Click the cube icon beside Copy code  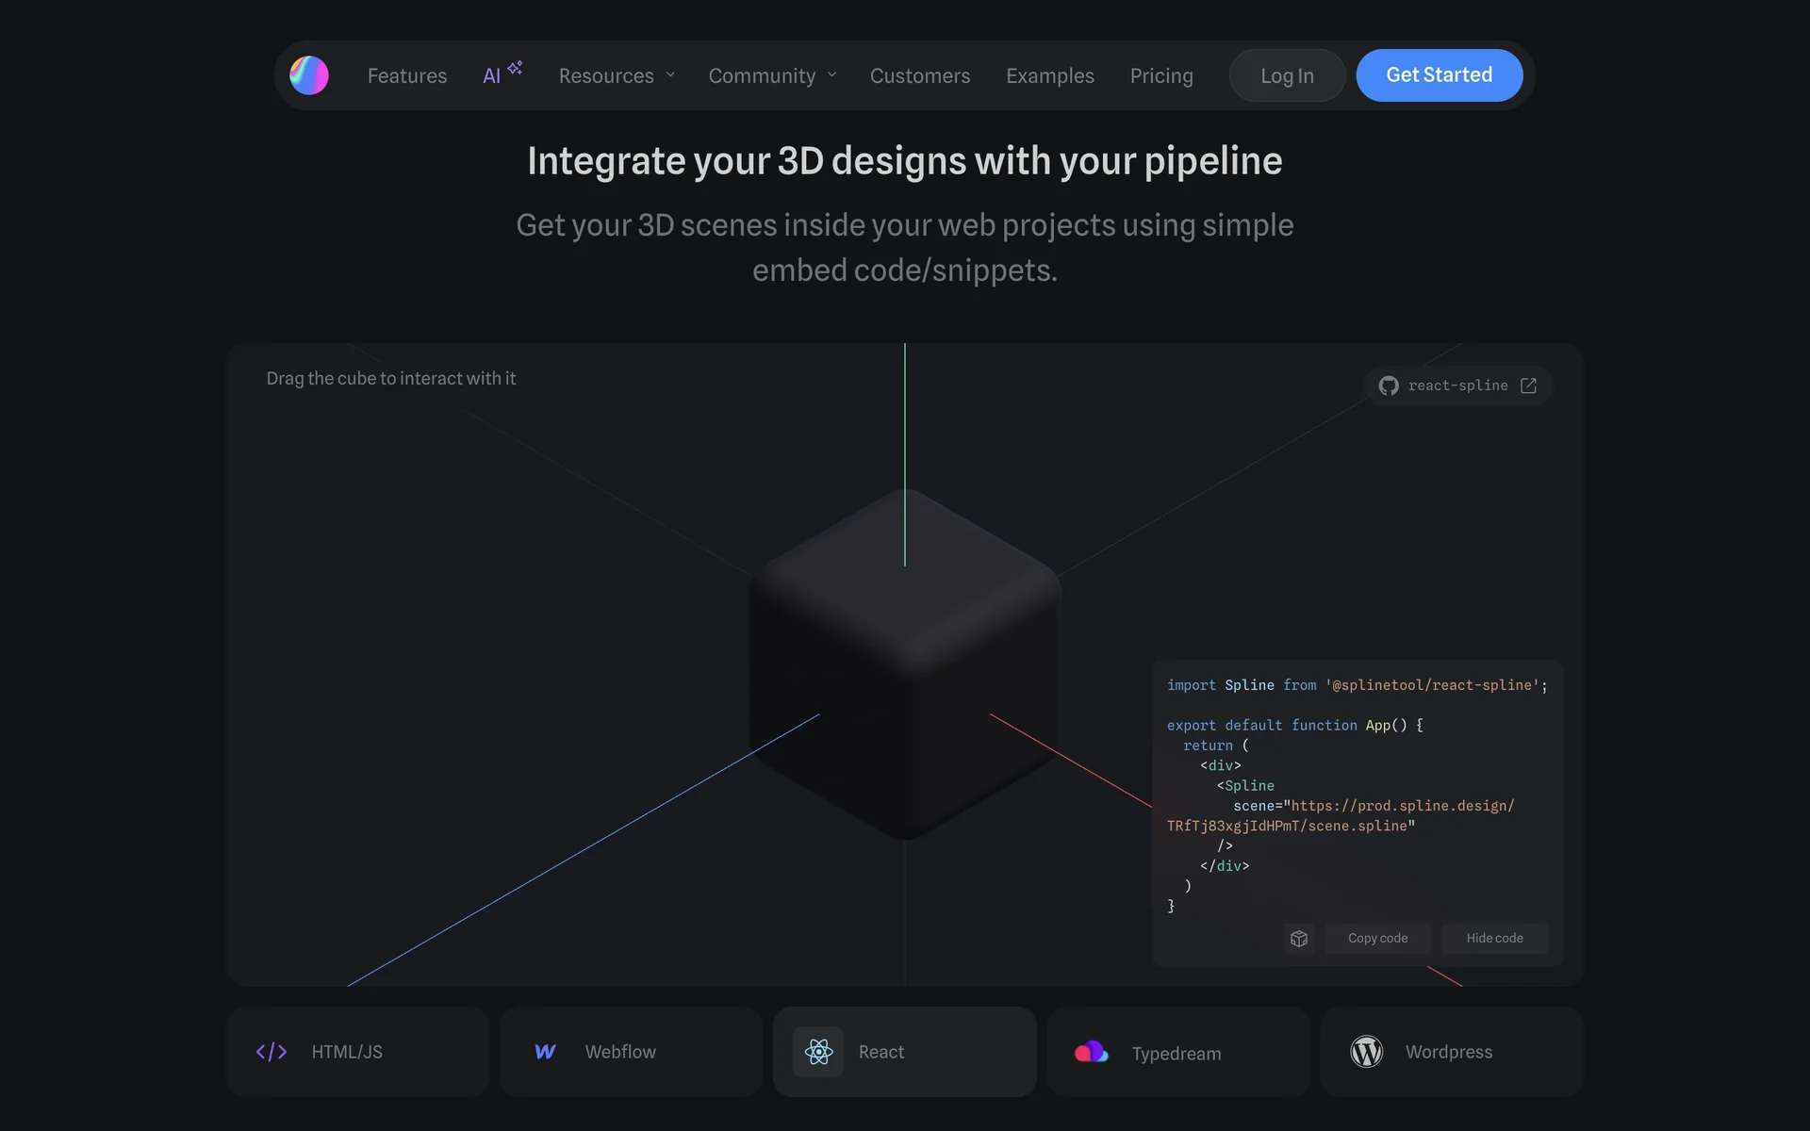coord(1299,939)
